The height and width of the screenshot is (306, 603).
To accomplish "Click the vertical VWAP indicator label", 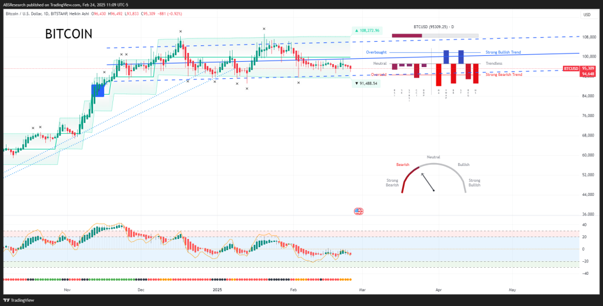I will (x=446, y=94).
